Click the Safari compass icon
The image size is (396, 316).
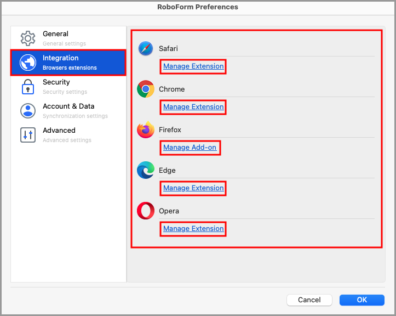[146, 48]
